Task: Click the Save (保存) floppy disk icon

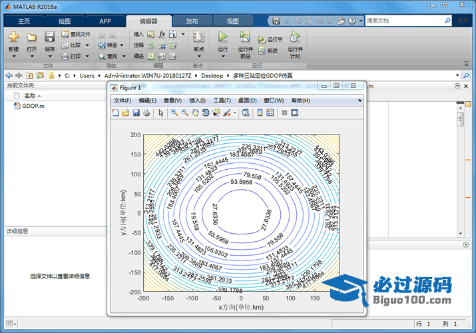Action: [x=49, y=37]
